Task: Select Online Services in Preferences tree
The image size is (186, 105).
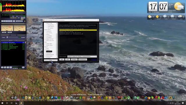Action: tap(50, 39)
